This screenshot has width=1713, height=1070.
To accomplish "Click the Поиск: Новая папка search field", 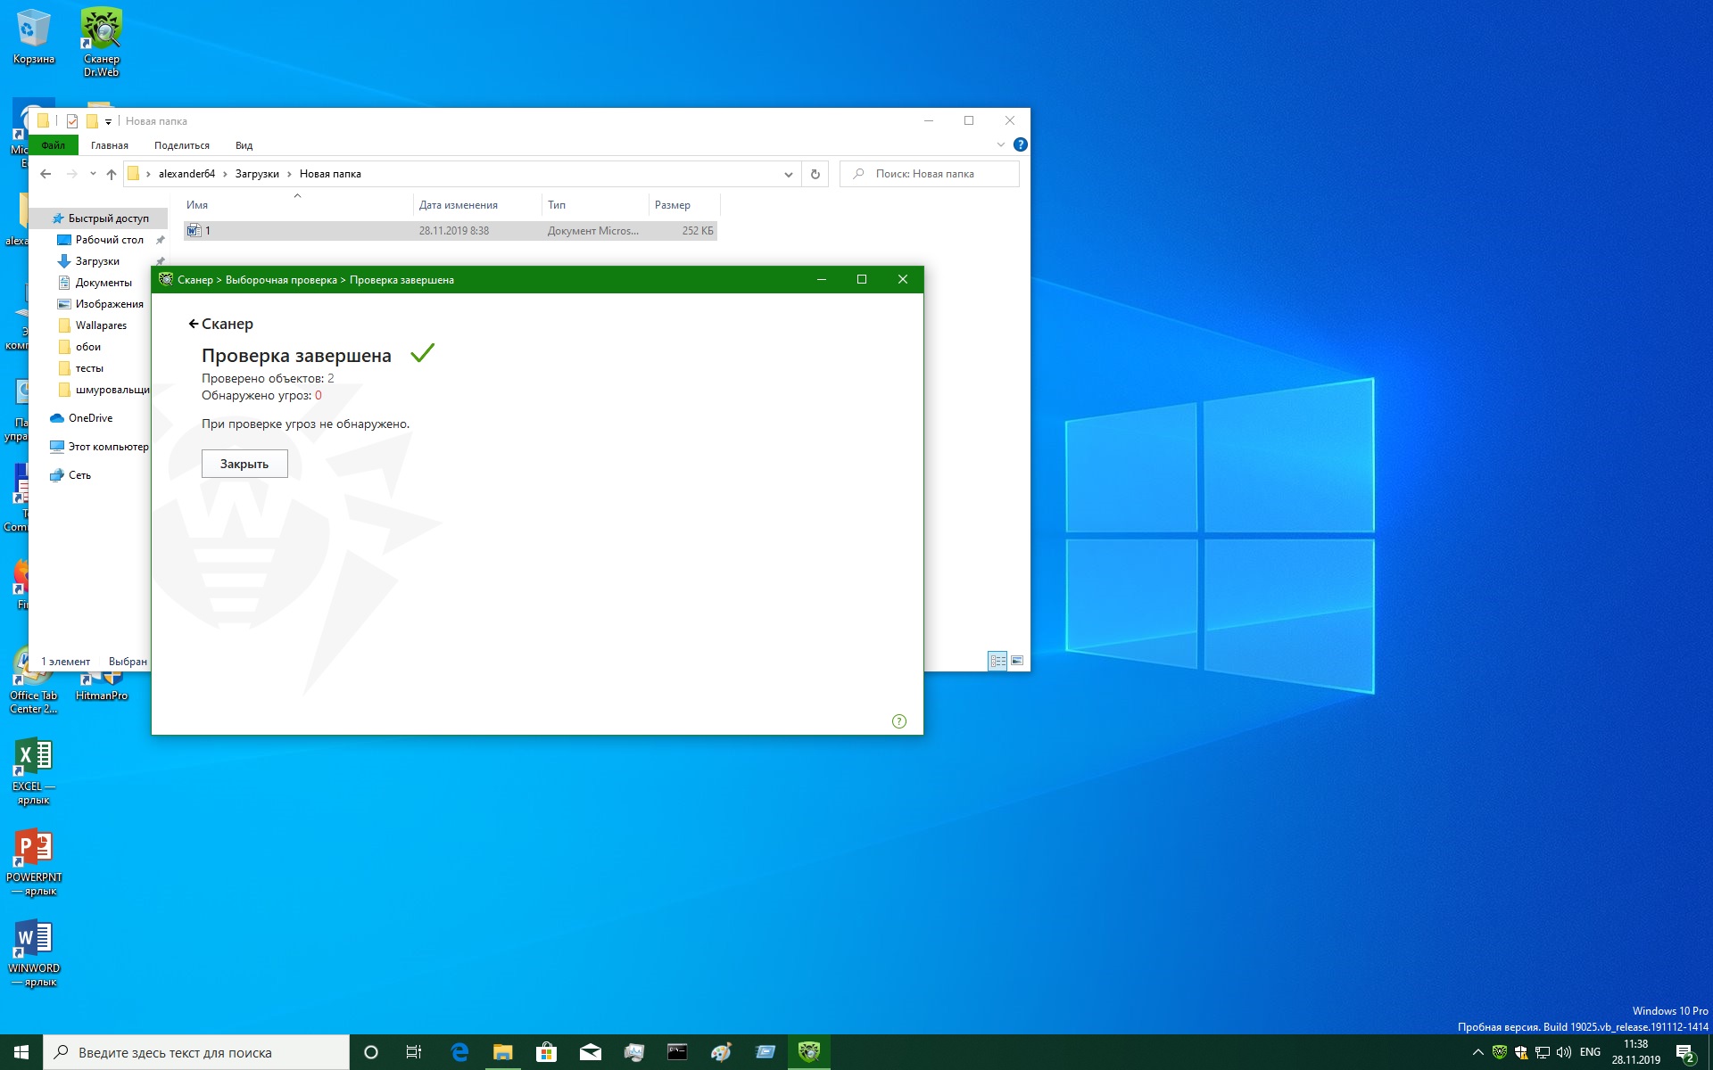I will [x=937, y=174].
